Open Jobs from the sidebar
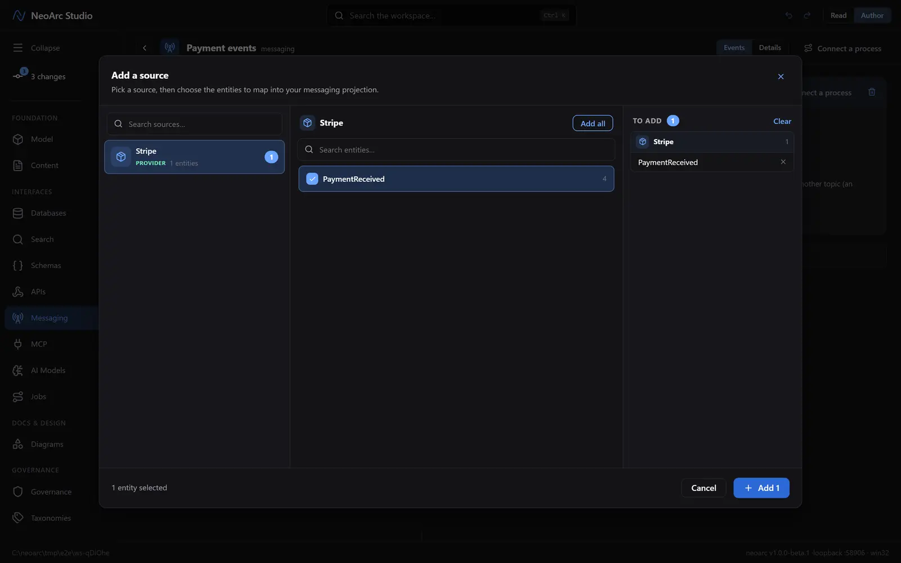This screenshot has height=563, width=901. (x=38, y=397)
